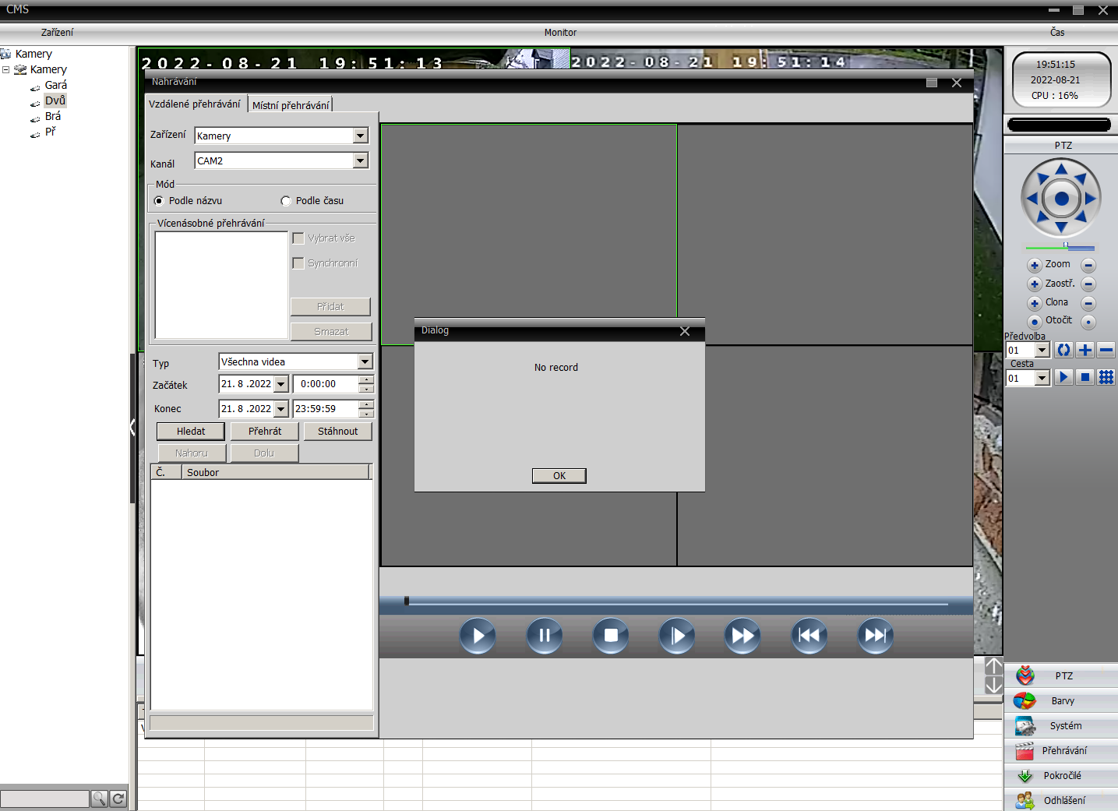Move camera diagonally with PTZ upper-right arrow

1081,179
